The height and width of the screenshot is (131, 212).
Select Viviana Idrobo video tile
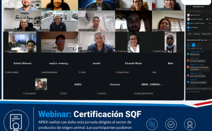133,42
